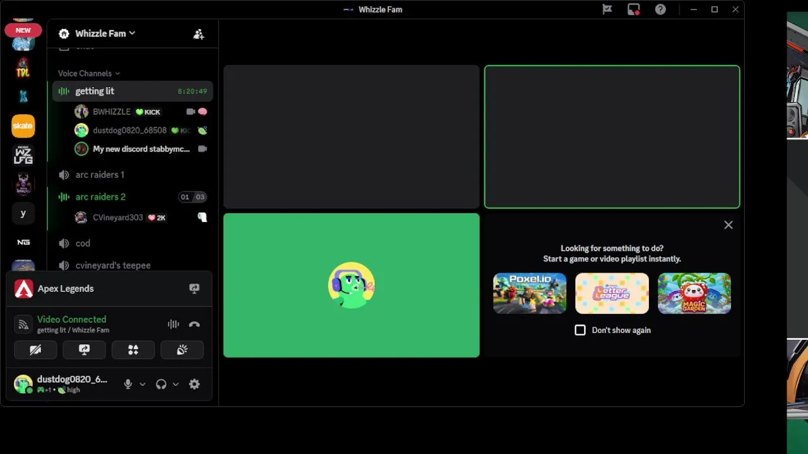Image resolution: width=808 pixels, height=454 pixels.
Task: Open the blue X server icon
Action: pyautogui.click(x=23, y=97)
